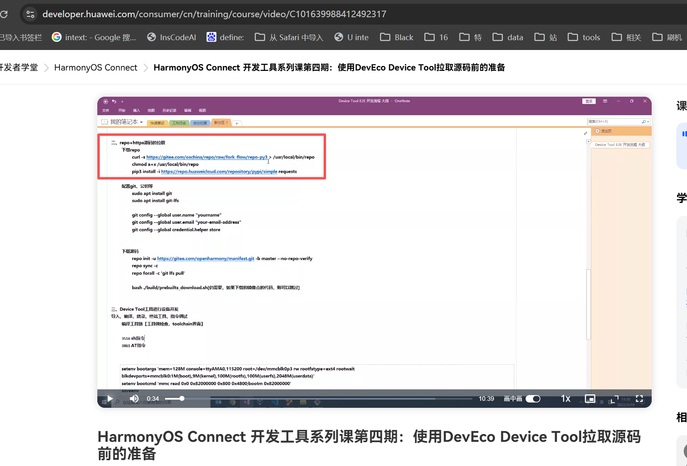Click the OneNote search magnifier icon
This screenshot has width=687, height=466.
(x=644, y=122)
